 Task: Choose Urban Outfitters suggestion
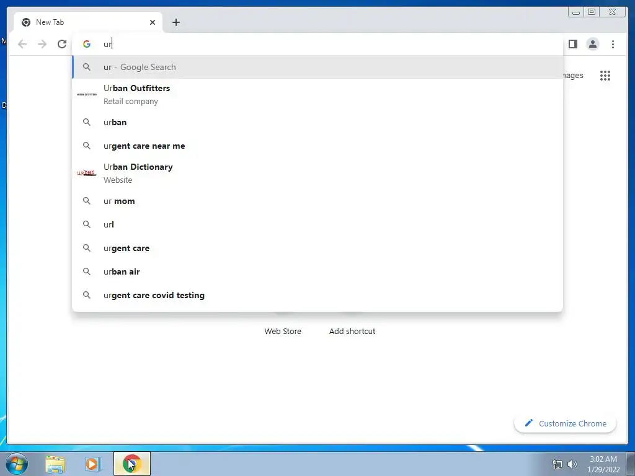click(317, 94)
